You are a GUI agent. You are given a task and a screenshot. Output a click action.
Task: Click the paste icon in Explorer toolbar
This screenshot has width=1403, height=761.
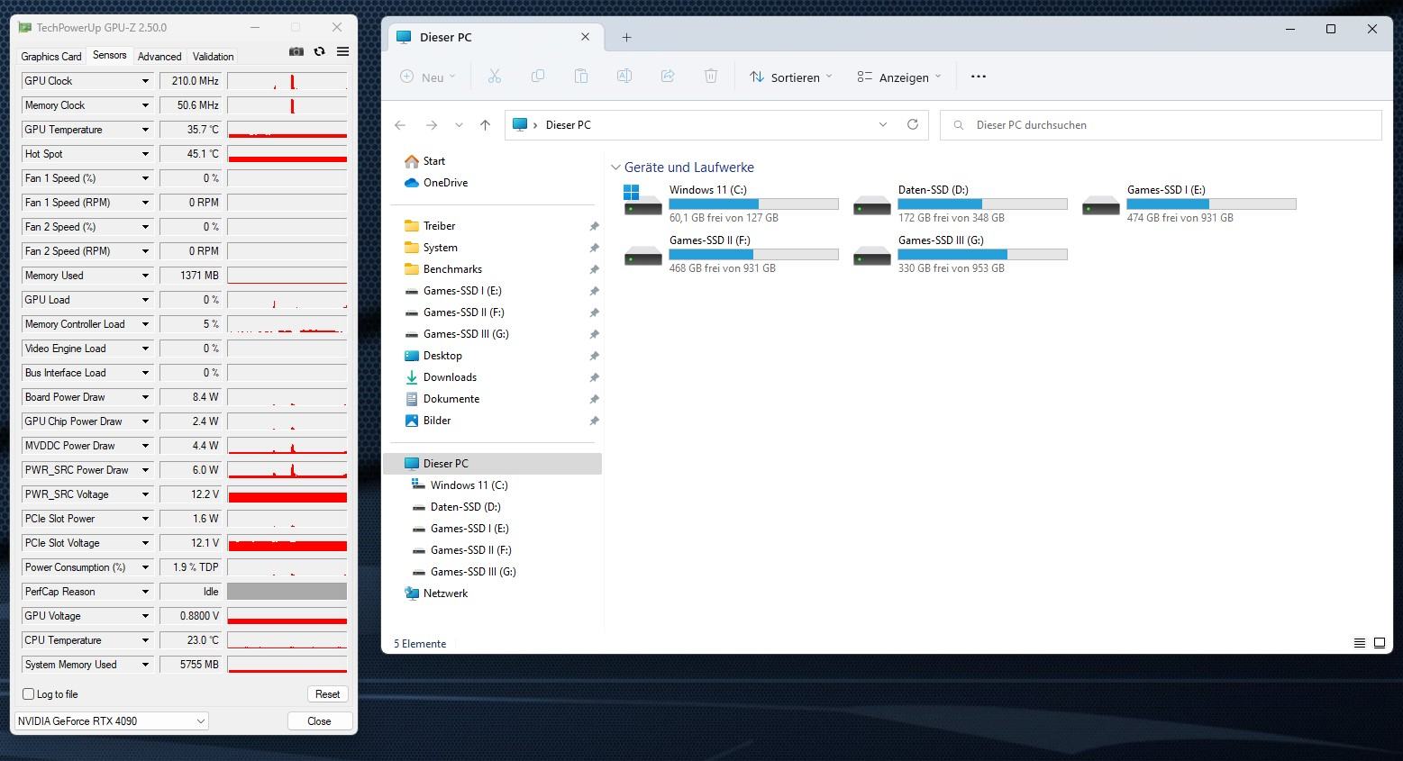581,77
